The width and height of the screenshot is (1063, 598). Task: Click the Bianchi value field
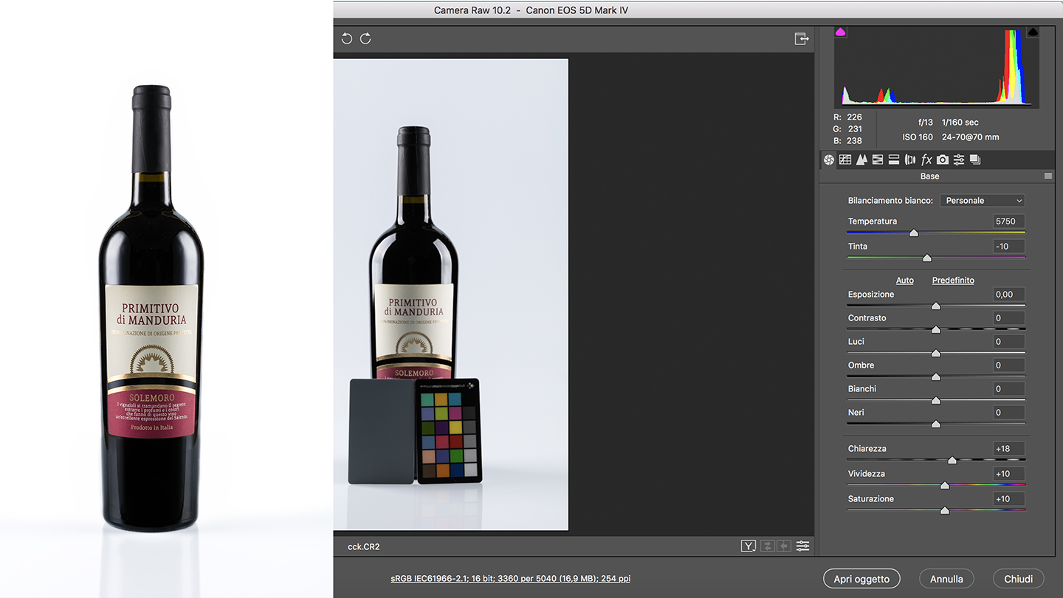pos(1008,389)
